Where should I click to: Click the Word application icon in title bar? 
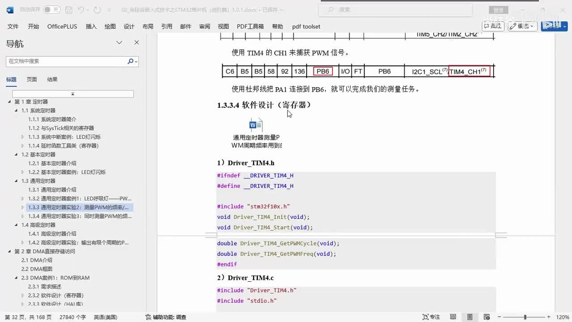(10, 9)
